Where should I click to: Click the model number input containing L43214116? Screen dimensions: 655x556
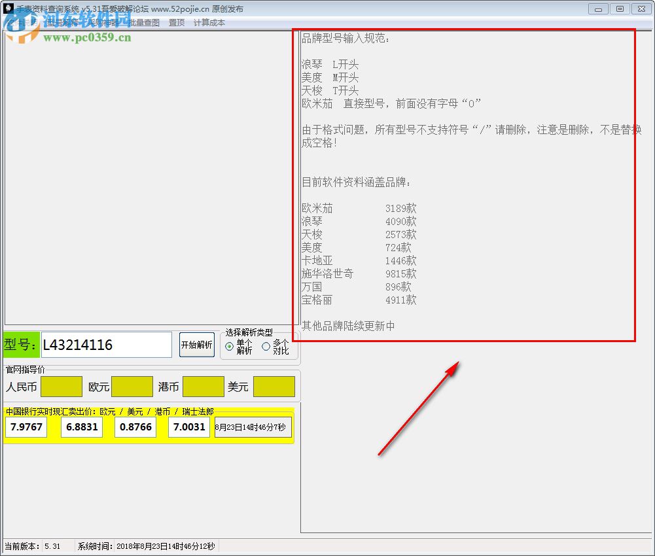106,344
